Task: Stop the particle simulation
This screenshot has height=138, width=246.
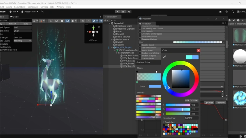Action: click(x=26, y=24)
